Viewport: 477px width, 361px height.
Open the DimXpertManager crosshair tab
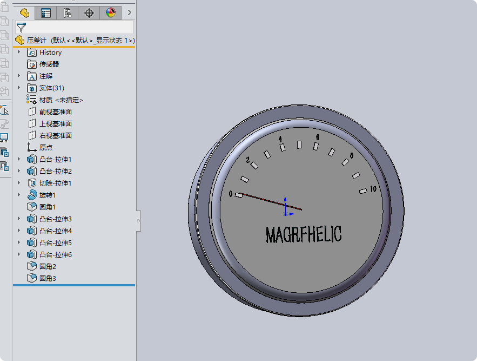click(89, 13)
